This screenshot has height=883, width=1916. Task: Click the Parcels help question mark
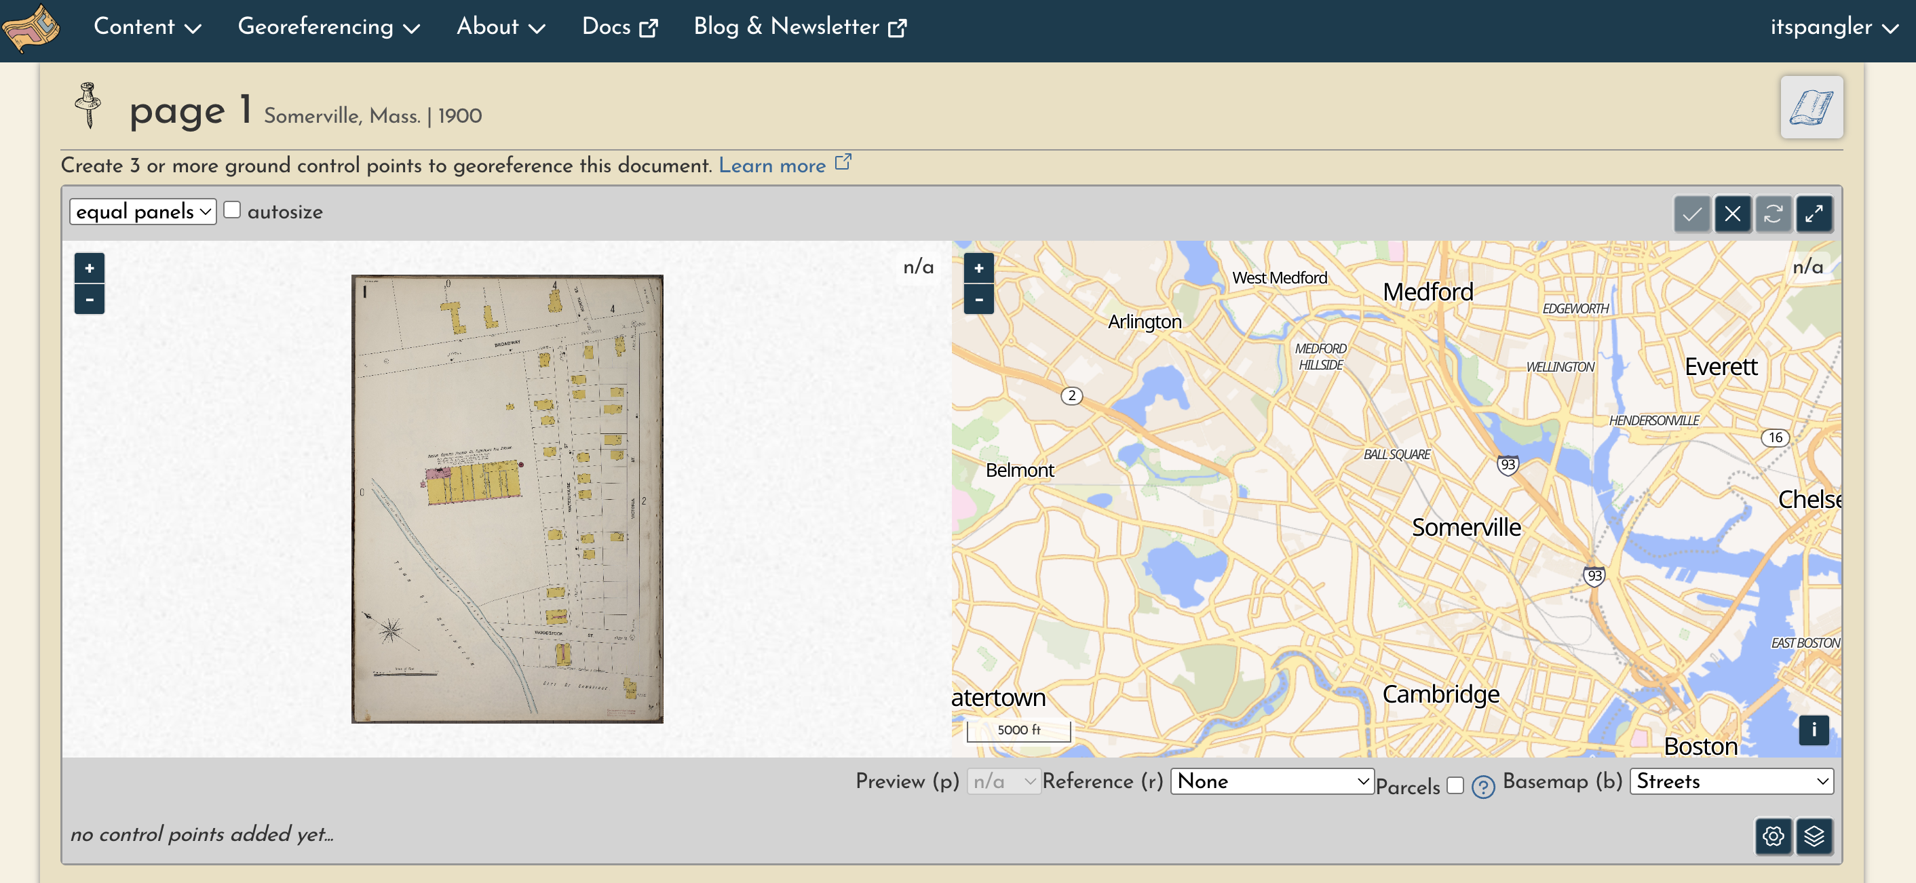click(x=1482, y=787)
